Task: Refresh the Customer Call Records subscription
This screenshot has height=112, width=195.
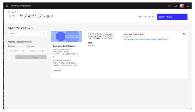Action: 184,34
